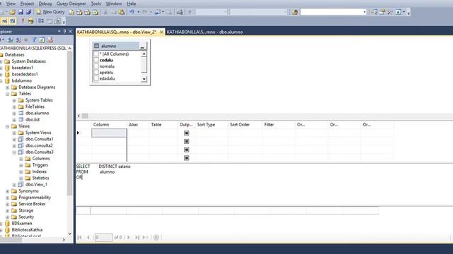The image size is (453, 254).
Task: Close the dbo.View_2 tab
Action: click(161, 32)
